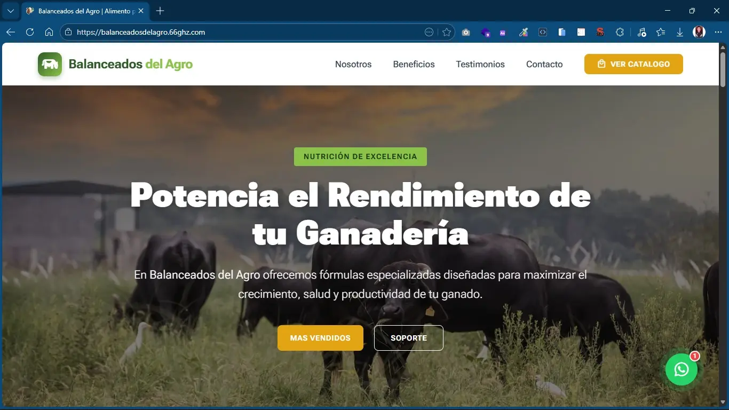Open SOPORTE via its button
This screenshot has height=410, width=729.
[408, 337]
